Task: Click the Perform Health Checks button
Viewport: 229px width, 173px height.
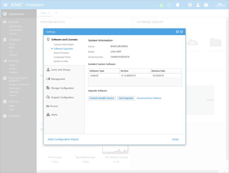Action: [x=102, y=98]
